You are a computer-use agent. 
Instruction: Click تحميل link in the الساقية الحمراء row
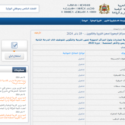[81, 114]
